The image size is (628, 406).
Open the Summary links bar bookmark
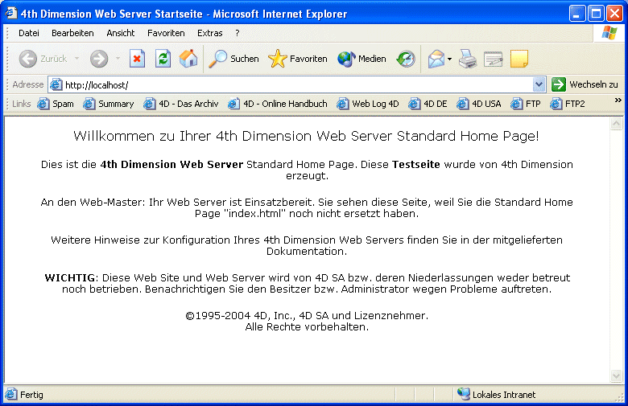click(109, 104)
